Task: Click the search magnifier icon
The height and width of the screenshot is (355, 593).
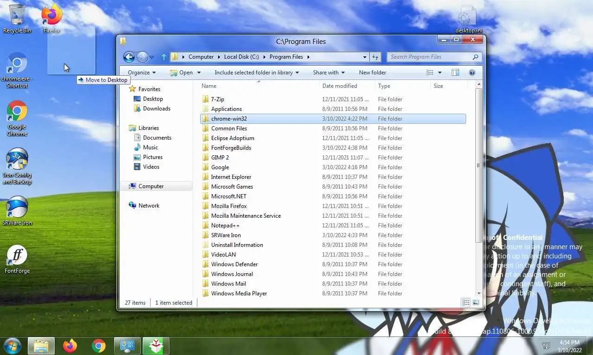Action: pos(475,57)
